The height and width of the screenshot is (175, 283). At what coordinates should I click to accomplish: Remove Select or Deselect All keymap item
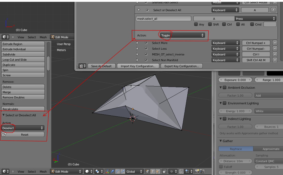point(273,10)
